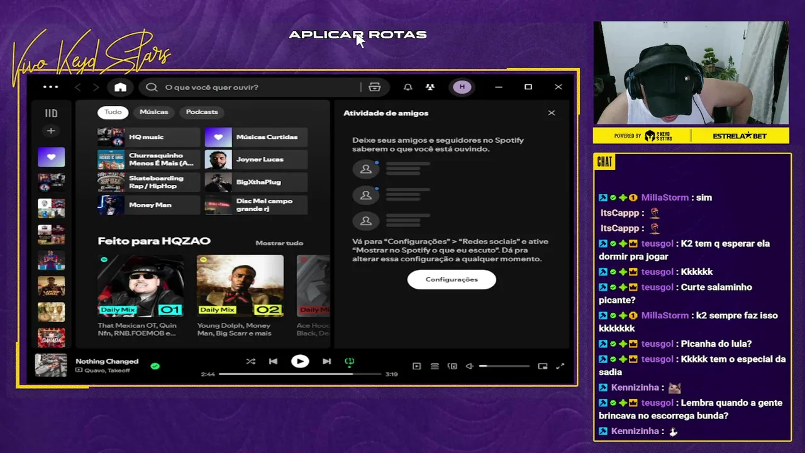Open Skateboarding Rap / HipHop tile
This screenshot has width=805, height=453.
tap(148, 182)
